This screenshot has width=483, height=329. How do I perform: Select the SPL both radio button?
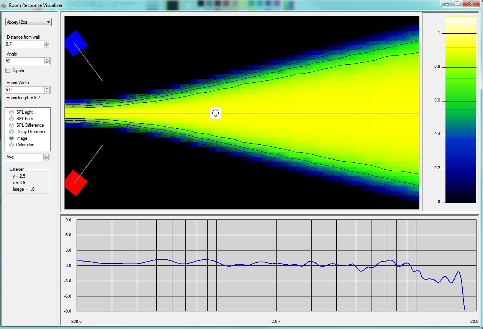pos(11,119)
